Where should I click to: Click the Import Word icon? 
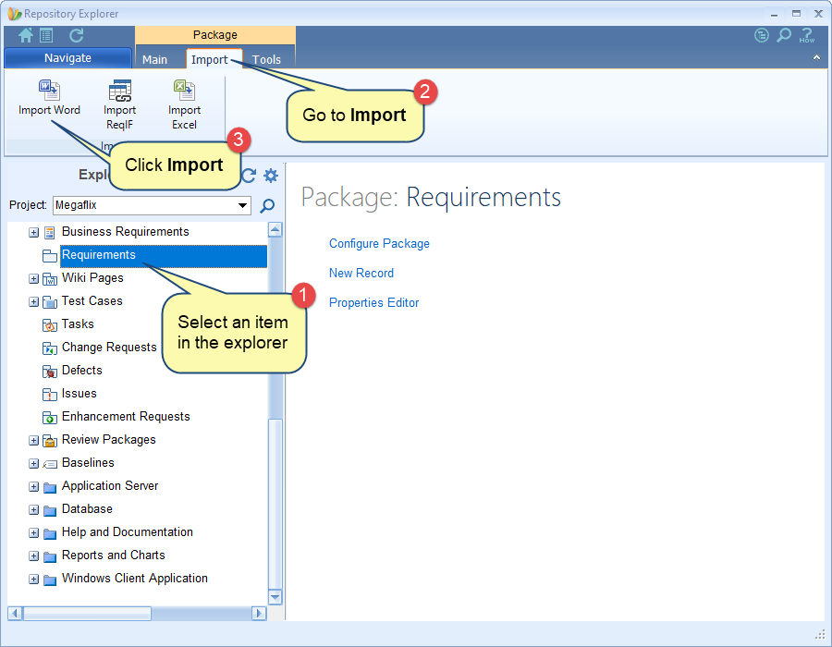[x=49, y=91]
